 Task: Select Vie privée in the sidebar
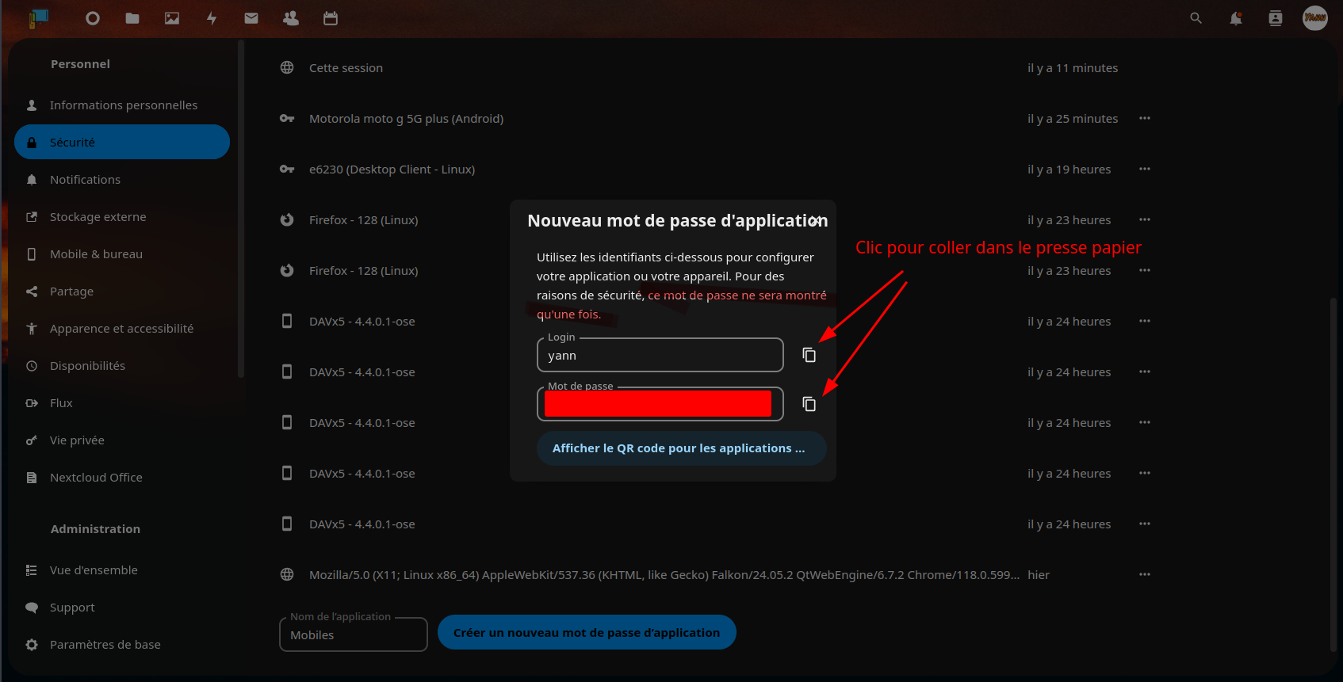point(77,440)
